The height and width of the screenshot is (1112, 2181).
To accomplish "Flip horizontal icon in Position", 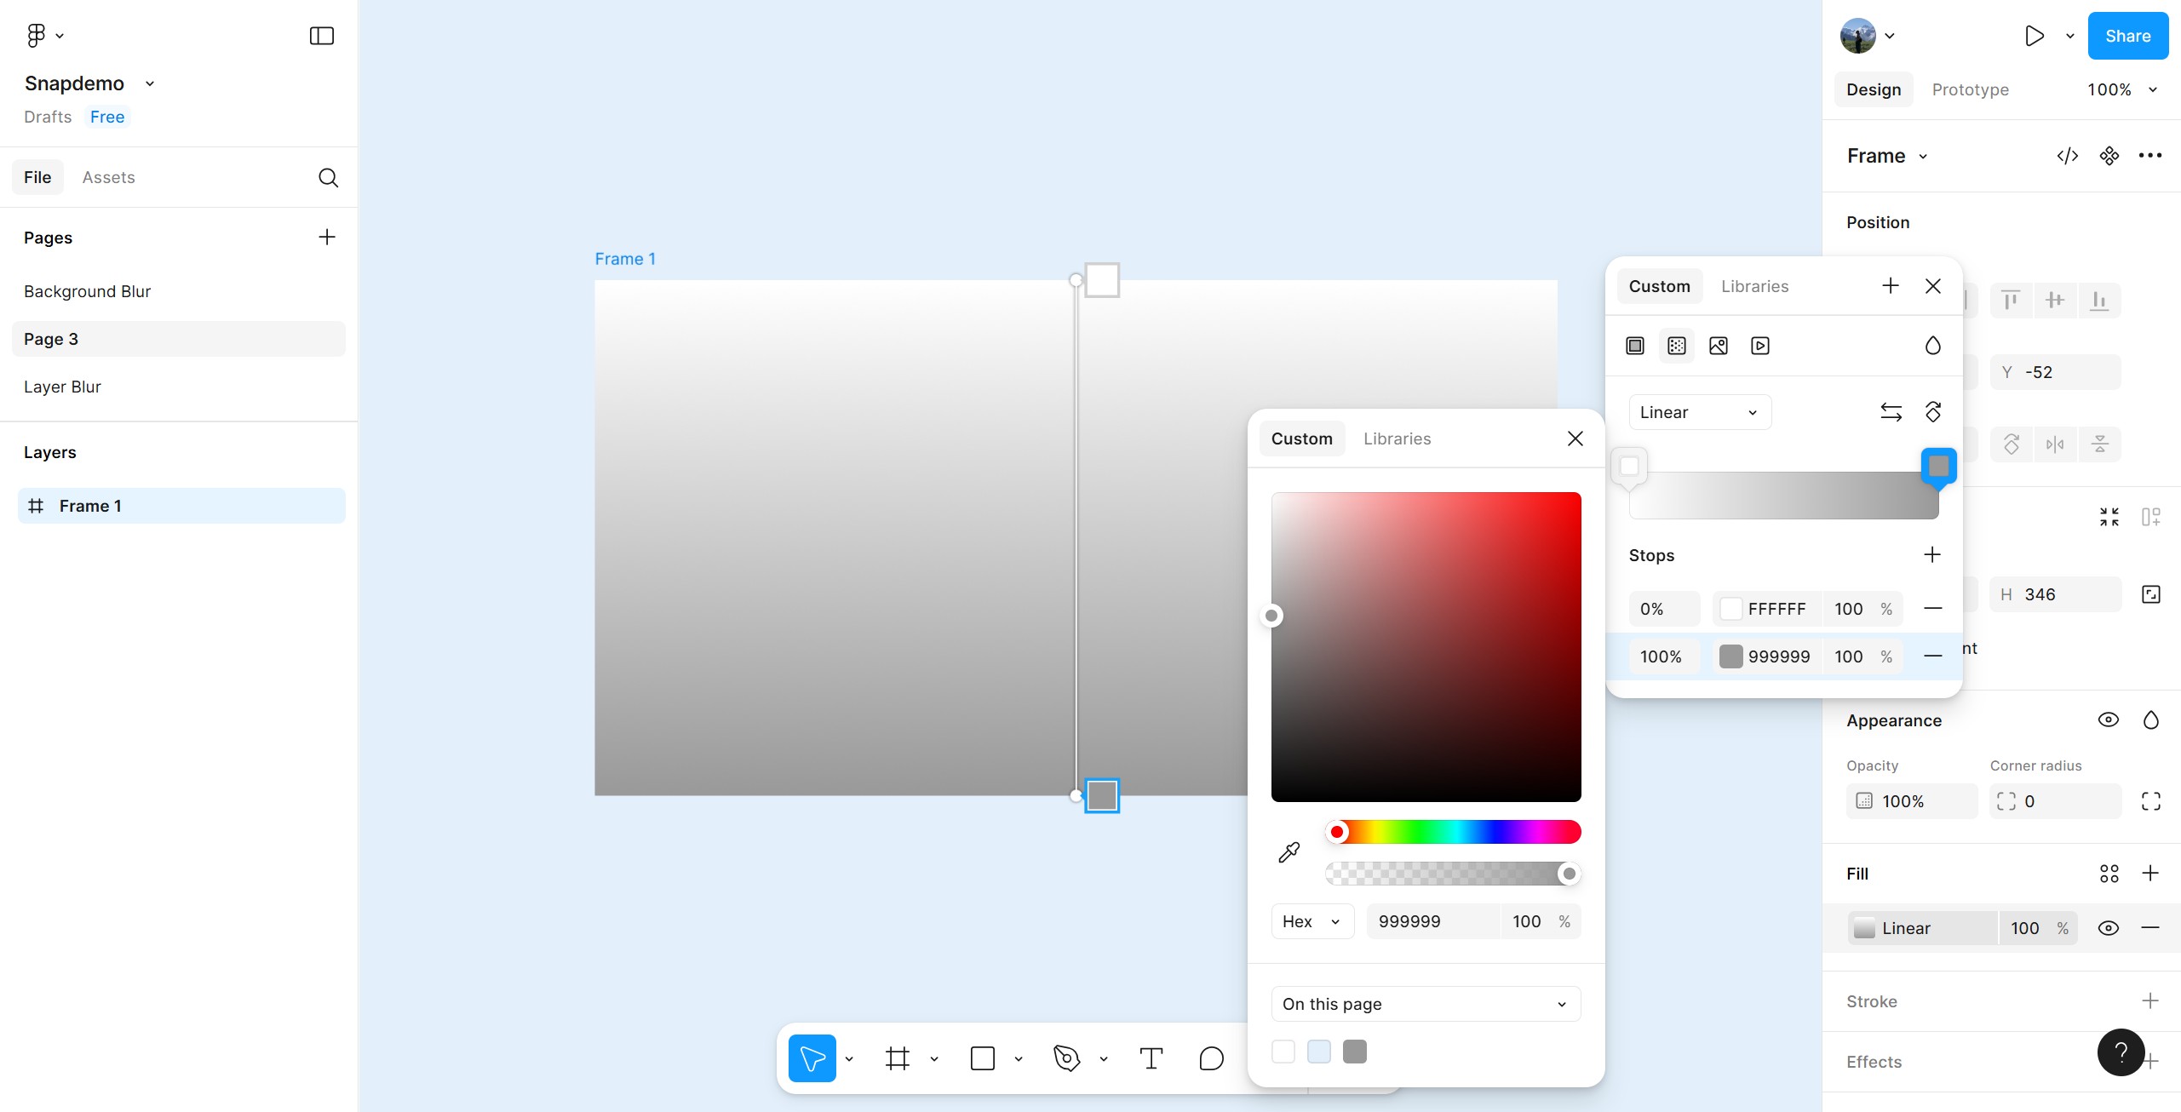I will pos(2055,444).
